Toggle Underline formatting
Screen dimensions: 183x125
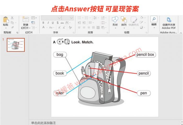tap(52, 23)
